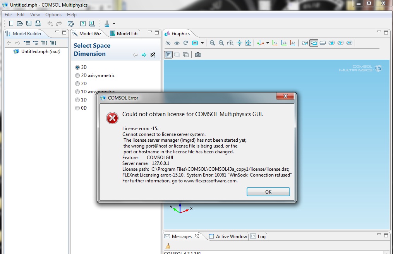The height and width of the screenshot is (254, 393).
Task: Open the dropdown arrow beside the brush icon
Action: (114, 24)
